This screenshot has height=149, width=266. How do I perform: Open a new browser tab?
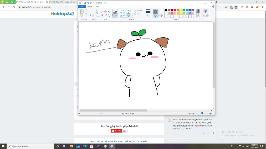click(216, 2)
